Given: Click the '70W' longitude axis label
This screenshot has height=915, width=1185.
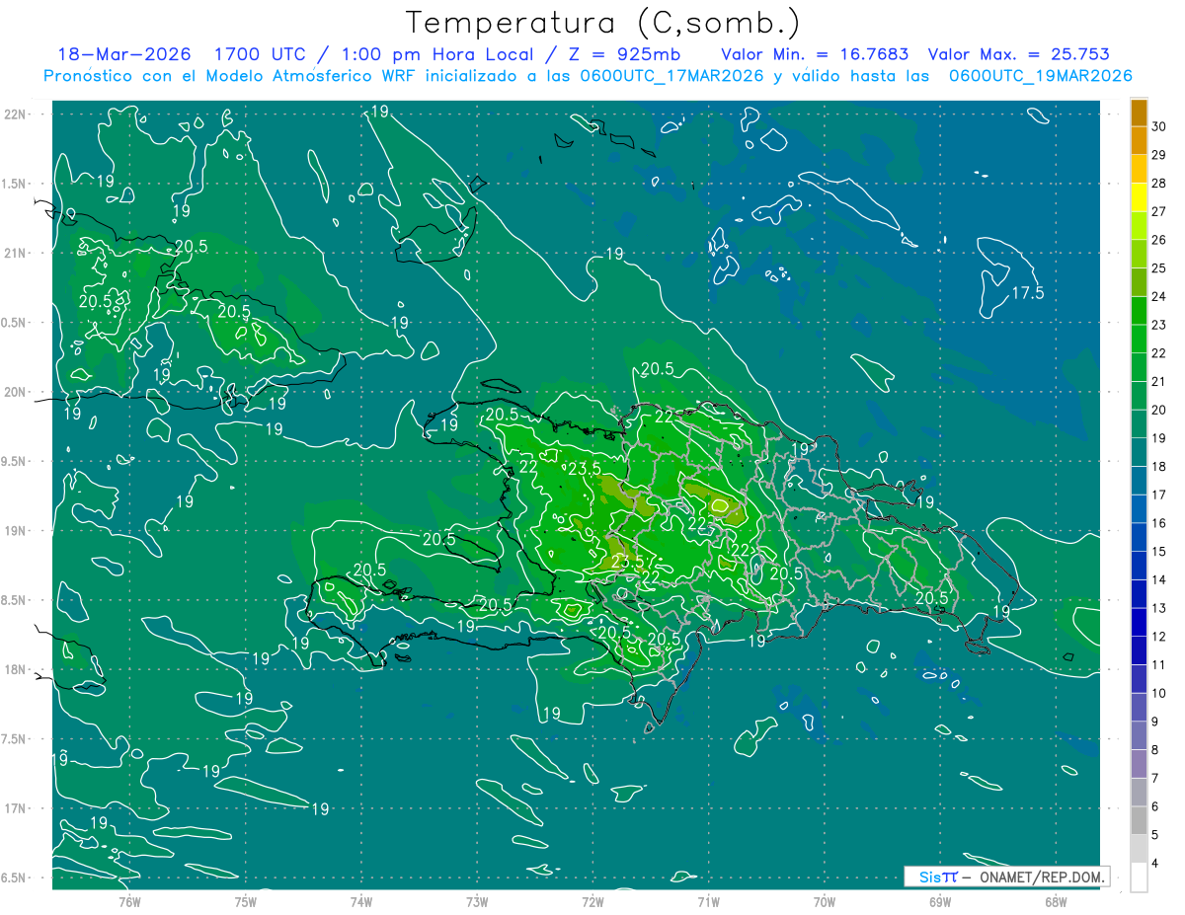Looking at the screenshot, I should [825, 901].
